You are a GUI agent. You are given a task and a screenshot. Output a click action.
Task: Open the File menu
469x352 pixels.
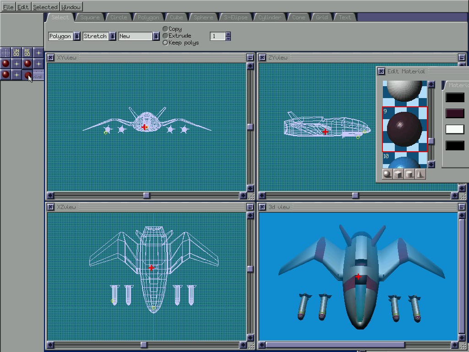(x=8, y=7)
